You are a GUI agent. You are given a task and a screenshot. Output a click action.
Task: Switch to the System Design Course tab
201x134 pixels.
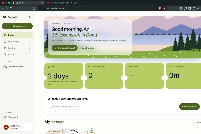63,3
